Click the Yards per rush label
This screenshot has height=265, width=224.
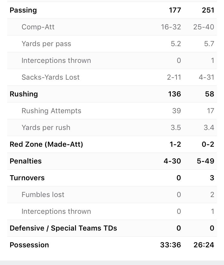pyautogui.click(x=46, y=128)
